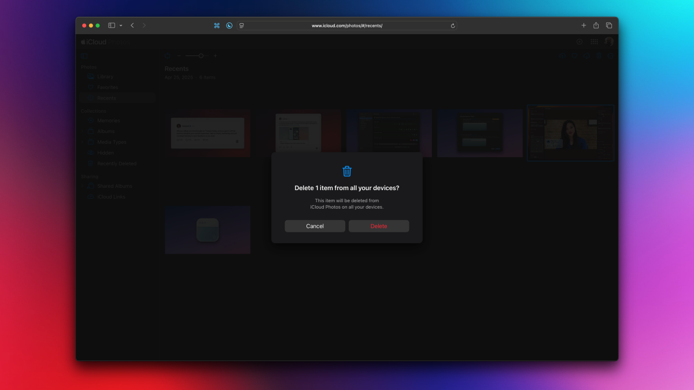Viewport: 694px width, 390px height.
Task: Open the iCloud apps grid launcher
Action: coord(594,42)
